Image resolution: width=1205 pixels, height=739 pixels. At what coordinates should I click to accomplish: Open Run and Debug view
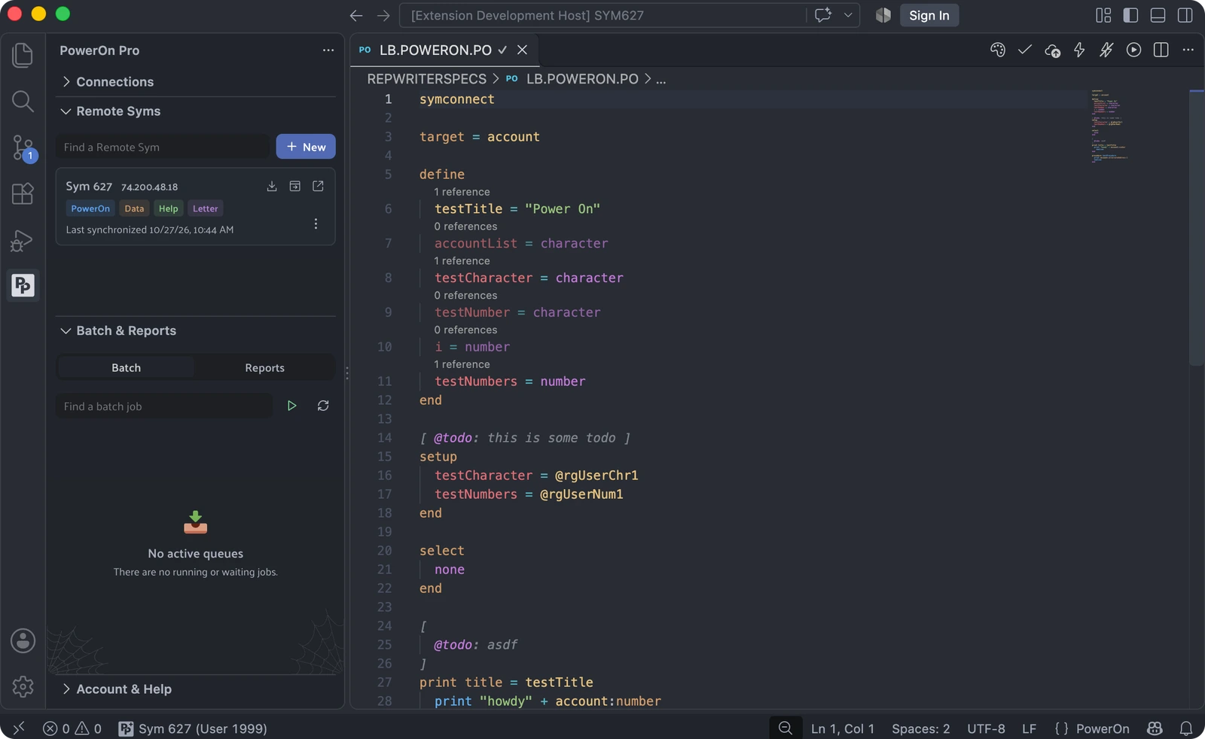23,240
